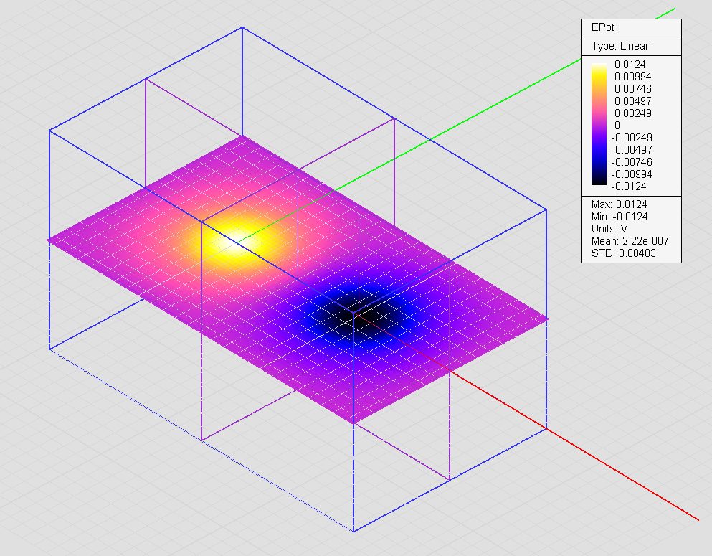The width and height of the screenshot is (712, 556).
Task: Click the EPot legend title
Action: tap(602, 28)
